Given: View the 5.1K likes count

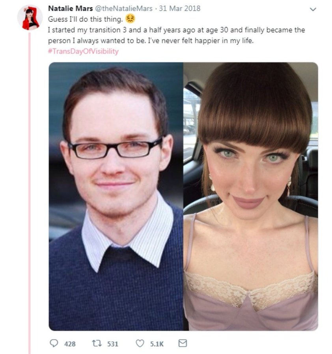Looking at the screenshot, I should [157, 344].
